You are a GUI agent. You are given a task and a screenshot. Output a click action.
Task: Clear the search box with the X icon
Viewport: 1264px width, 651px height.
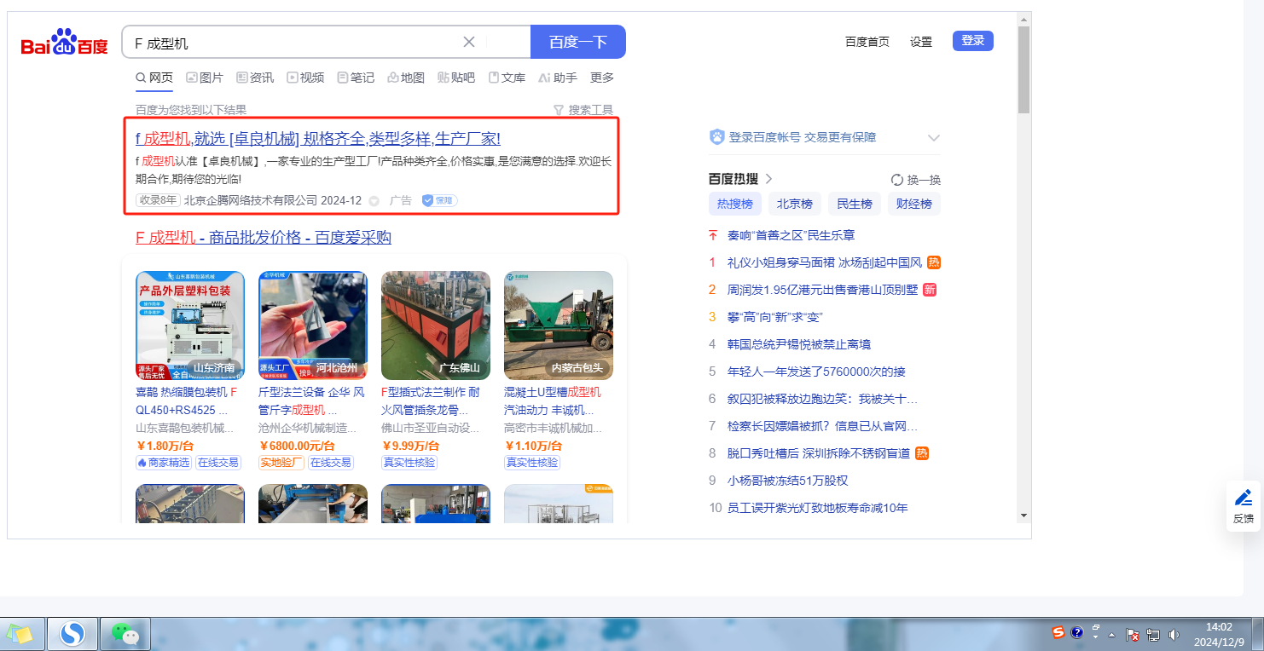pyautogui.click(x=469, y=42)
